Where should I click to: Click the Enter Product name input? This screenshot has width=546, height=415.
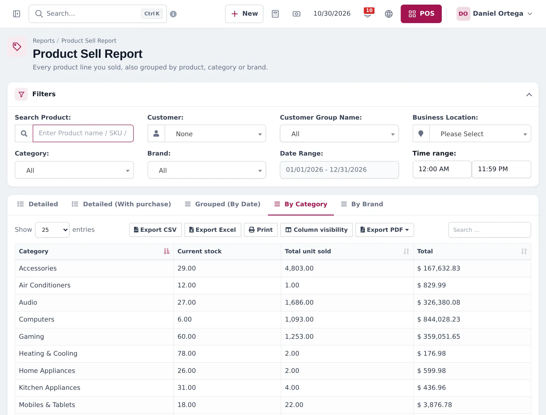(83, 133)
